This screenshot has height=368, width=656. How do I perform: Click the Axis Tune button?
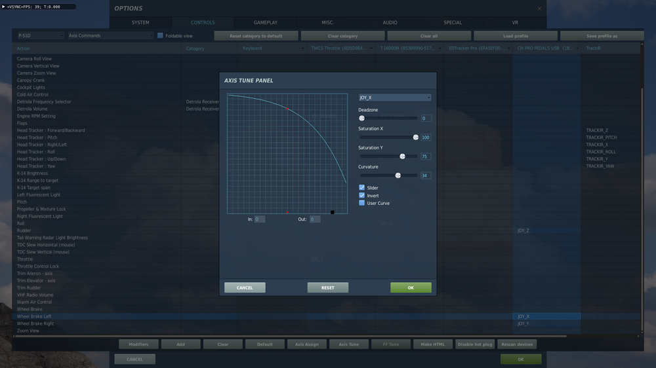(349, 344)
